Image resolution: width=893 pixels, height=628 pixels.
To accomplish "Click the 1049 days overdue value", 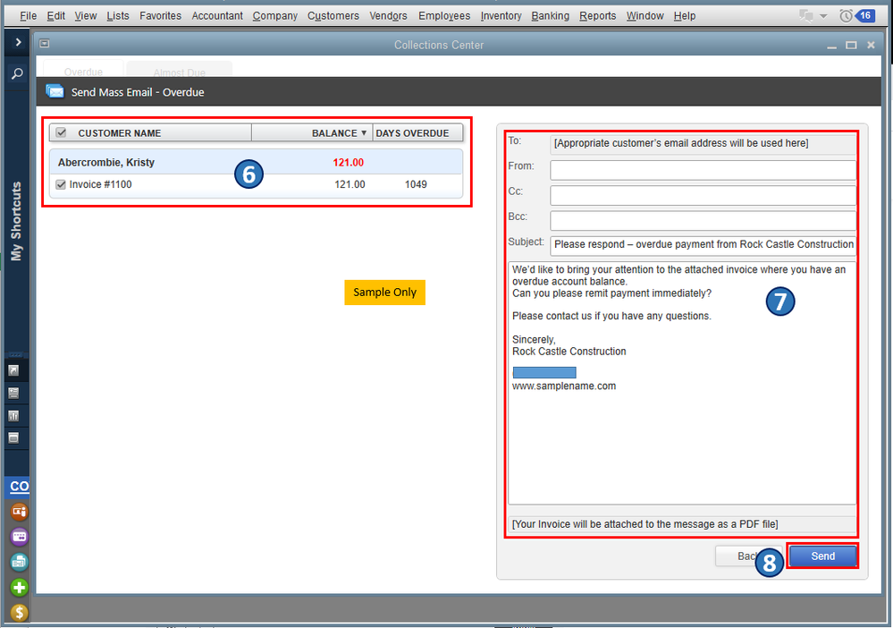I will tap(416, 184).
